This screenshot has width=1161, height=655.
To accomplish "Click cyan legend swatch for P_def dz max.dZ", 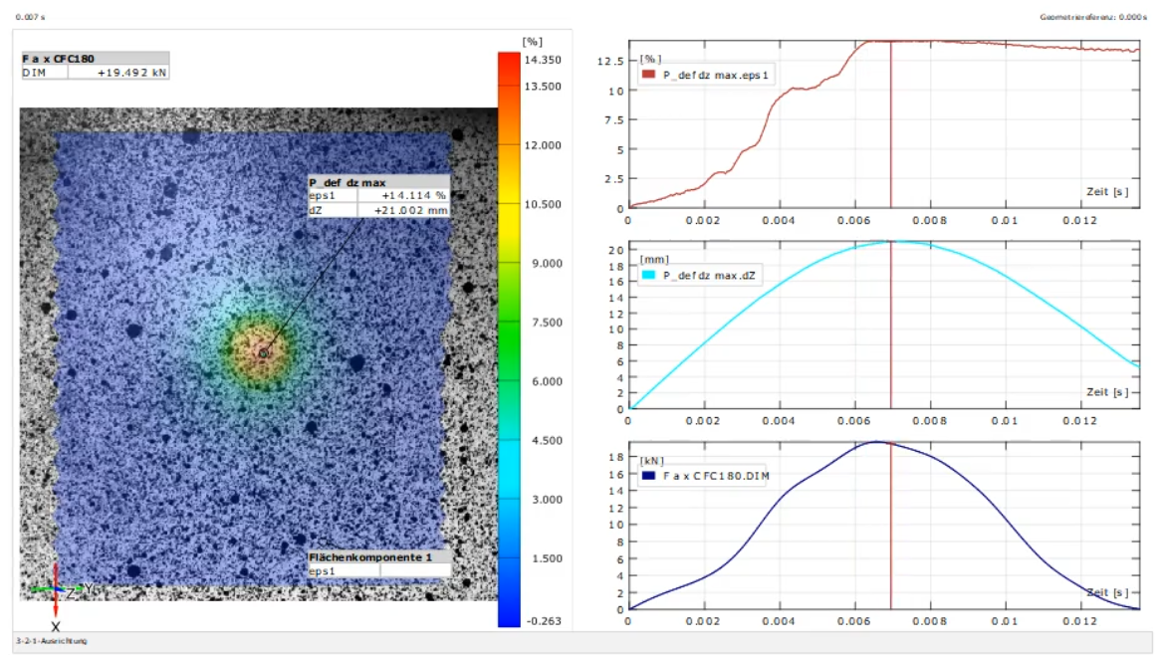I will pos(649,275).
